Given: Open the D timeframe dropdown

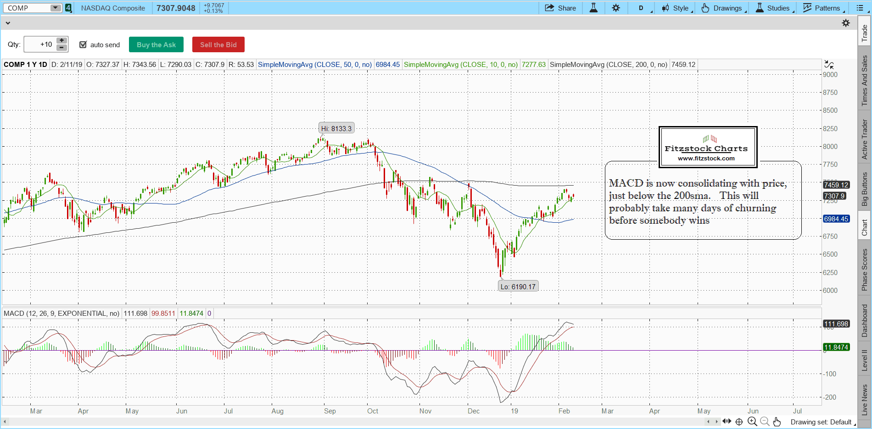Looking at the screenshot, I should pyautogui.click(x=642, y=8).
